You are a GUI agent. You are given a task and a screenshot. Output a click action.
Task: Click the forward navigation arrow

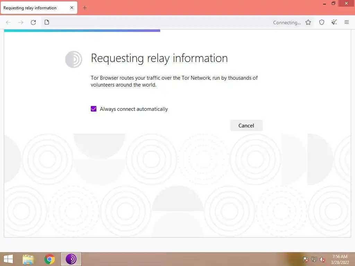coord(21,23)
